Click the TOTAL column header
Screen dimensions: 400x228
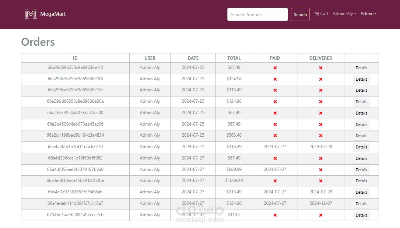234,58
